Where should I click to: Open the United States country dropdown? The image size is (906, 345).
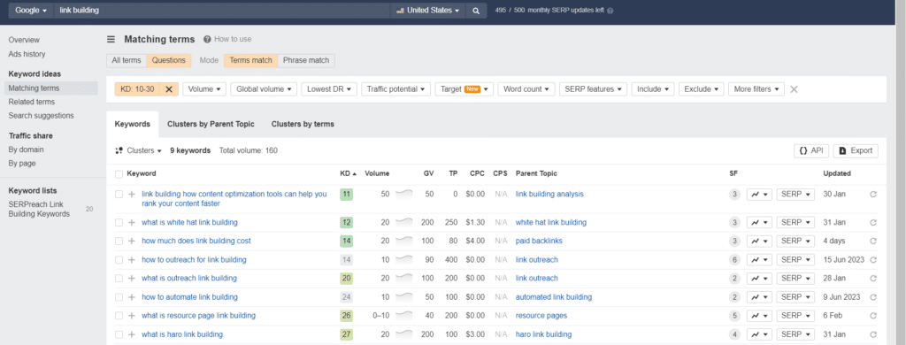tap(428, 11)
